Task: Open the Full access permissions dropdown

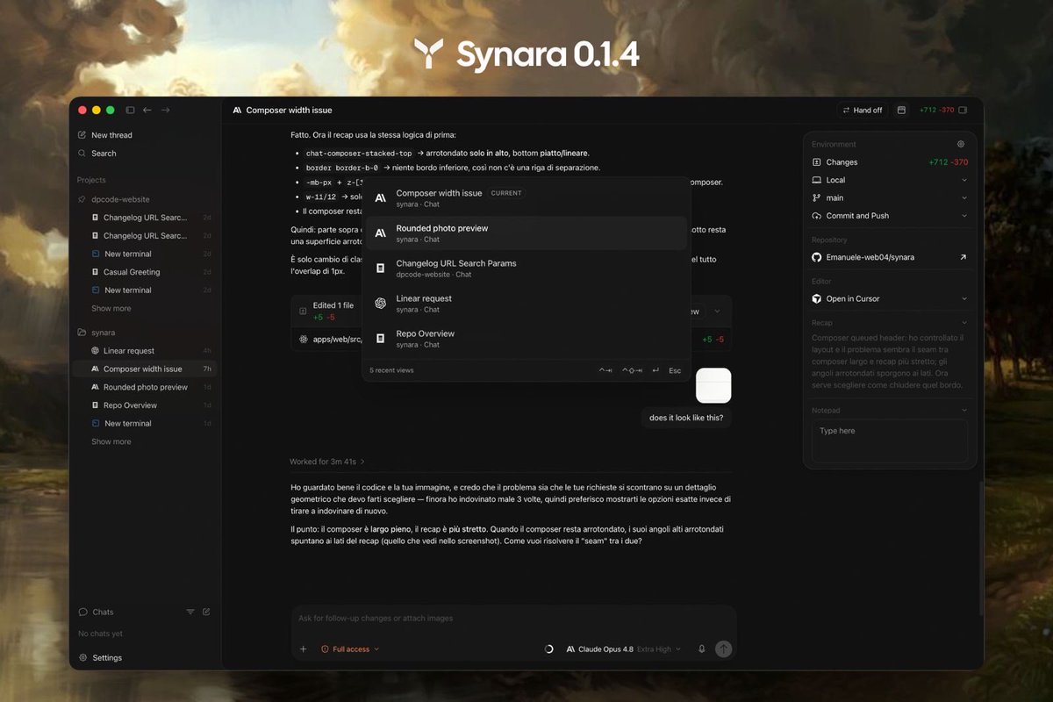Action: click(x=350, y=649)
